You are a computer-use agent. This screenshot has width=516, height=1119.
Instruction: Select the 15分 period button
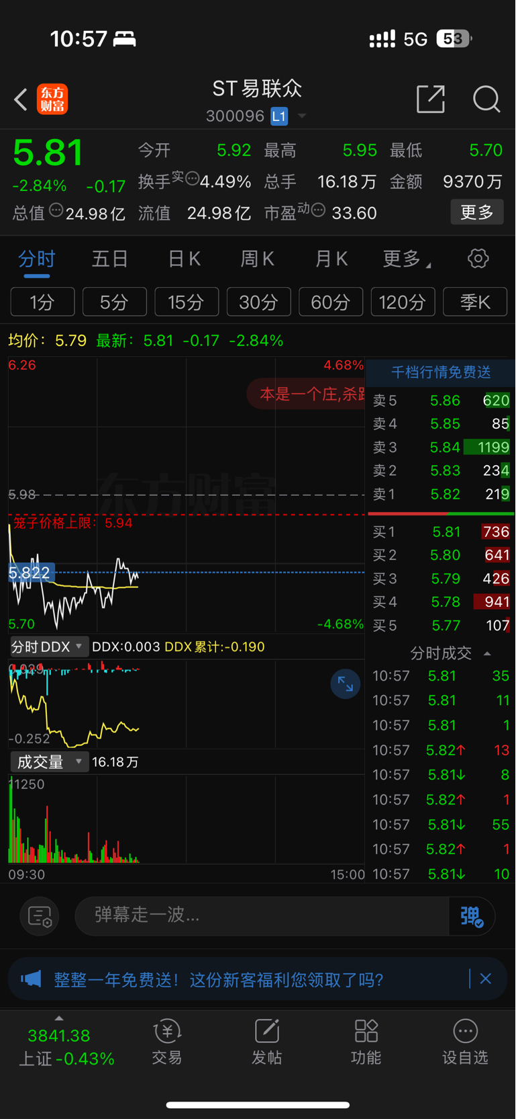click(x=187, y=302)
